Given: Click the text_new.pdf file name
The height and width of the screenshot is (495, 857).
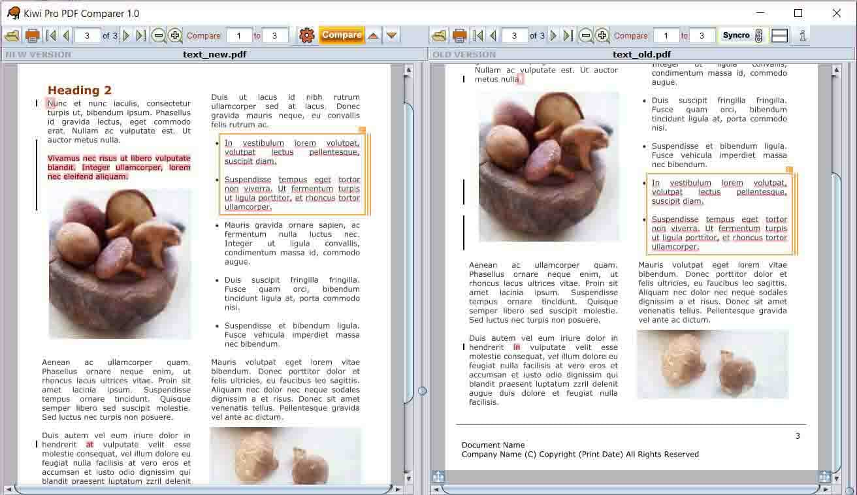Looking at the screenshot, I should click(x=214, y=55).
